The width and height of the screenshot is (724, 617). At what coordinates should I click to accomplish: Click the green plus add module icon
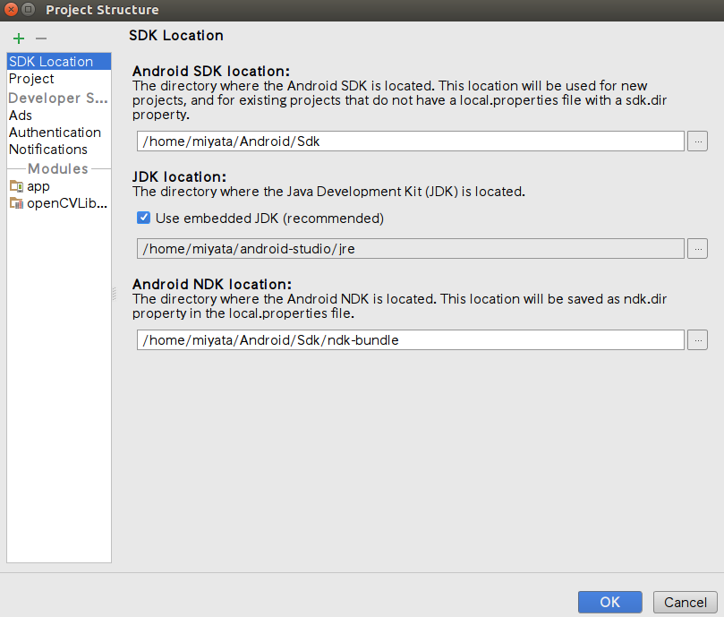coord(19,39)
